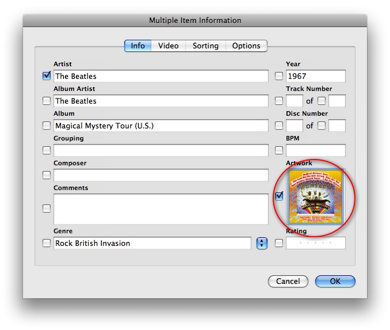Check the first Disc Number checkbox
This screenshot has width=390, height=330.
click(279, 126)
